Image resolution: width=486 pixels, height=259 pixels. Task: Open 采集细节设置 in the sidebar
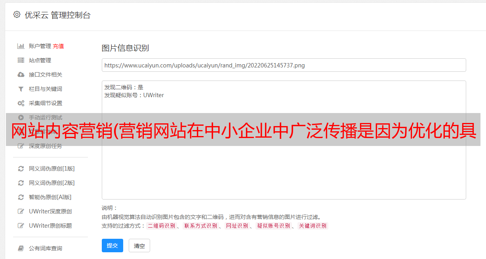[46, 103]
